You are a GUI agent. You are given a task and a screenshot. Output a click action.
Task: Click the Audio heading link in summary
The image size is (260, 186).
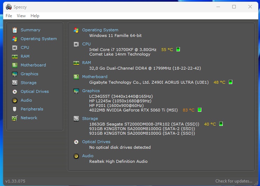(x=88, y=156)
